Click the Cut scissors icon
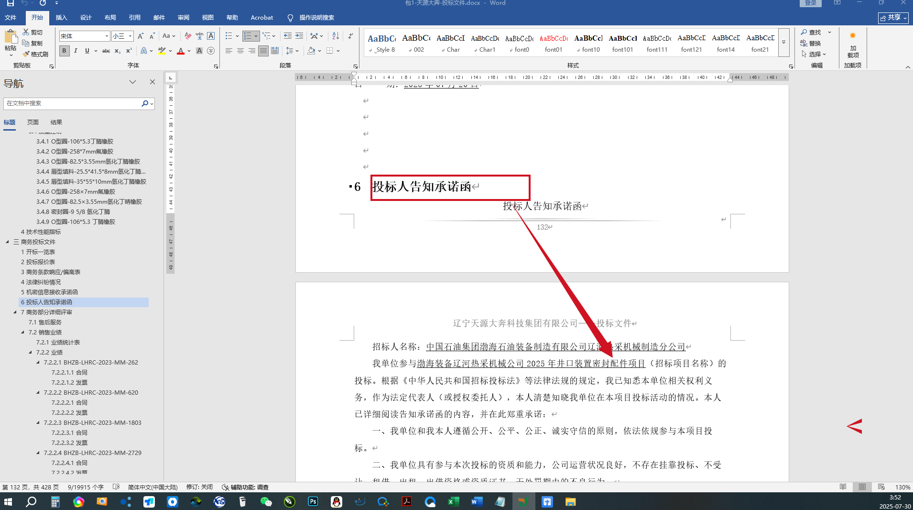Viewport: 913px width, 510px height. pyautogui.click(x=26, y=32)
